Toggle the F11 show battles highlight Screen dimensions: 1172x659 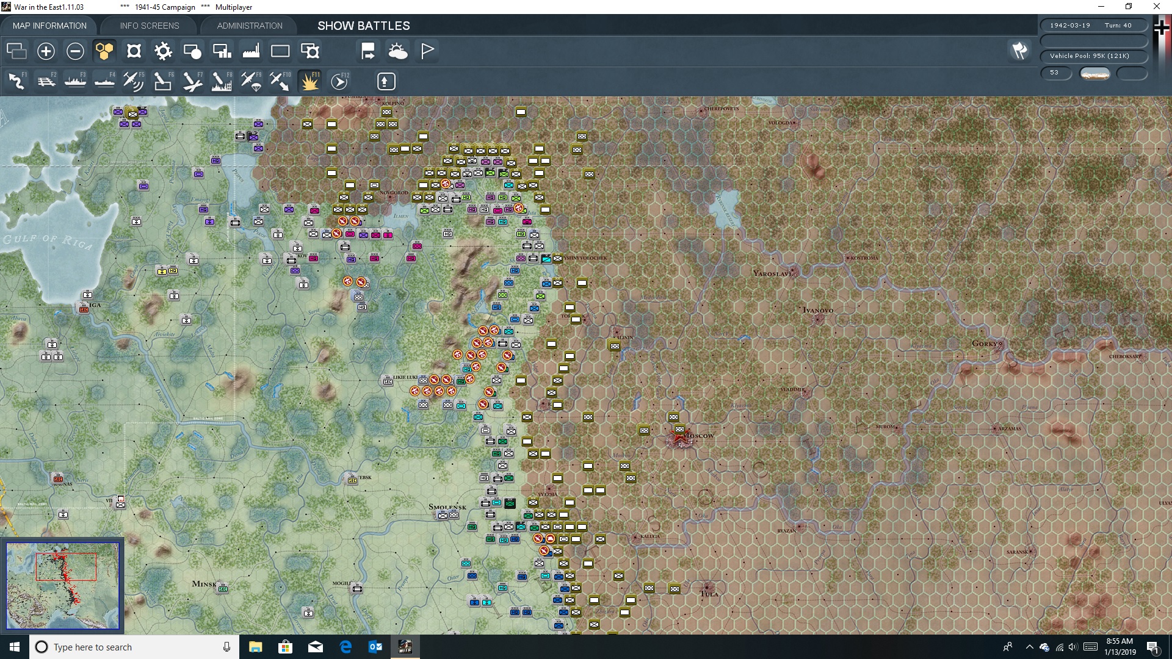[x=309, y=81]
